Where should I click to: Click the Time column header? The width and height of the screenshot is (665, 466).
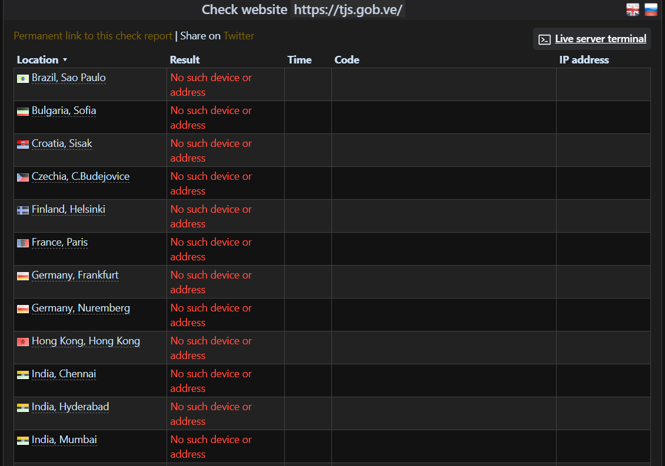click(300, 60)
